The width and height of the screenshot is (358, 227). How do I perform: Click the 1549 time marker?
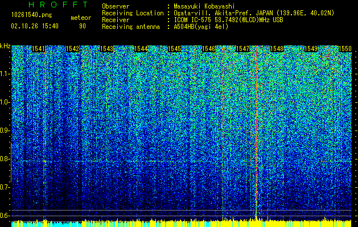(311, 49)
